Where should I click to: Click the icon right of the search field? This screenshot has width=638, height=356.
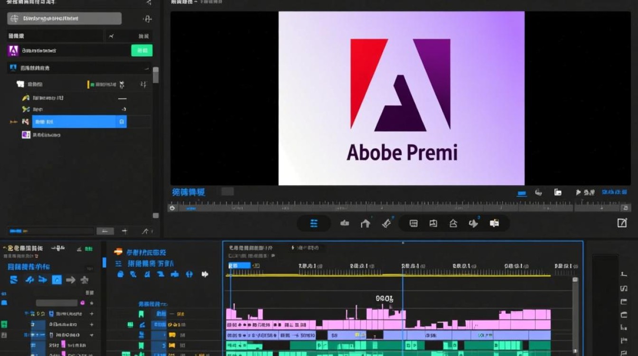coord(148,19)
